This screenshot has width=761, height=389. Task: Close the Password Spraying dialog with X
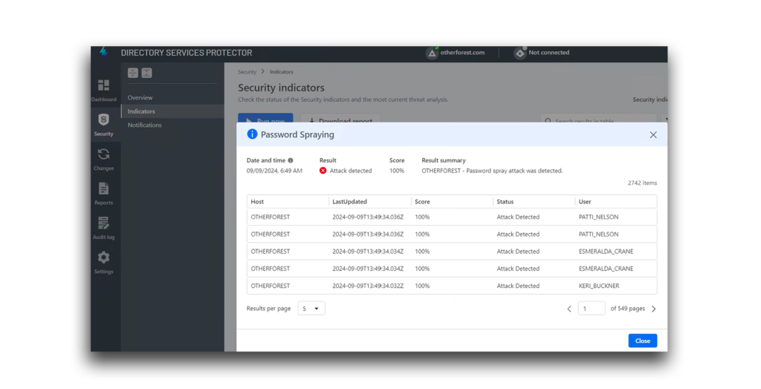[653, 135]
